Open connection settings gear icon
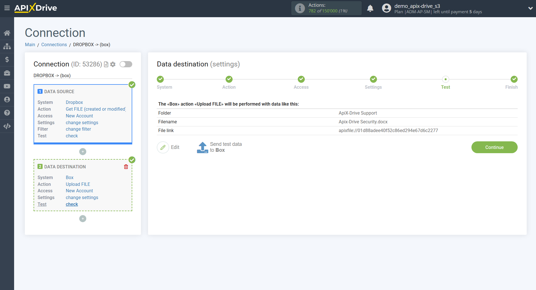The image size is (536, 290). point(113,64)
